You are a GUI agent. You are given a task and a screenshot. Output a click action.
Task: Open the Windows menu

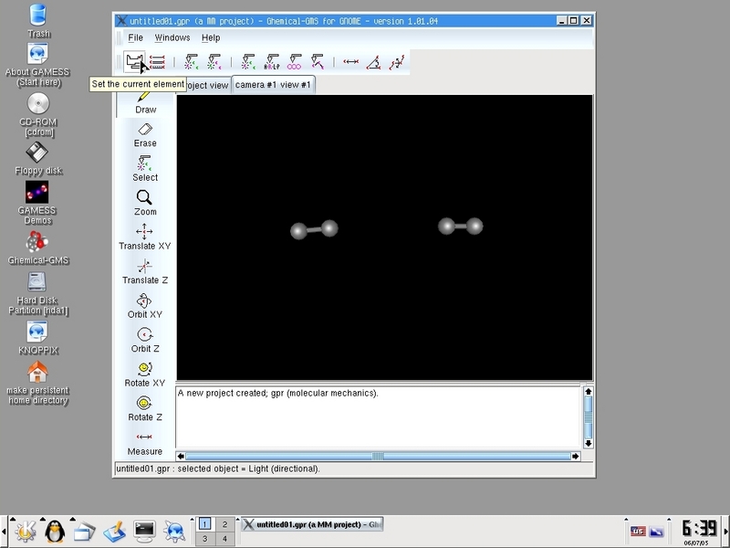(x=172, y=37)
